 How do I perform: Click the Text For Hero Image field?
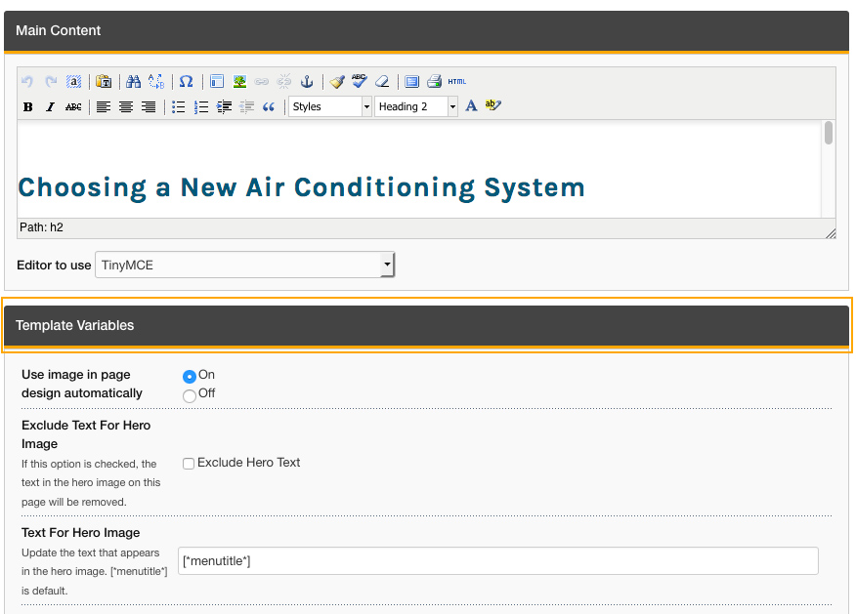pyautogui.click(x=497, y=561)
